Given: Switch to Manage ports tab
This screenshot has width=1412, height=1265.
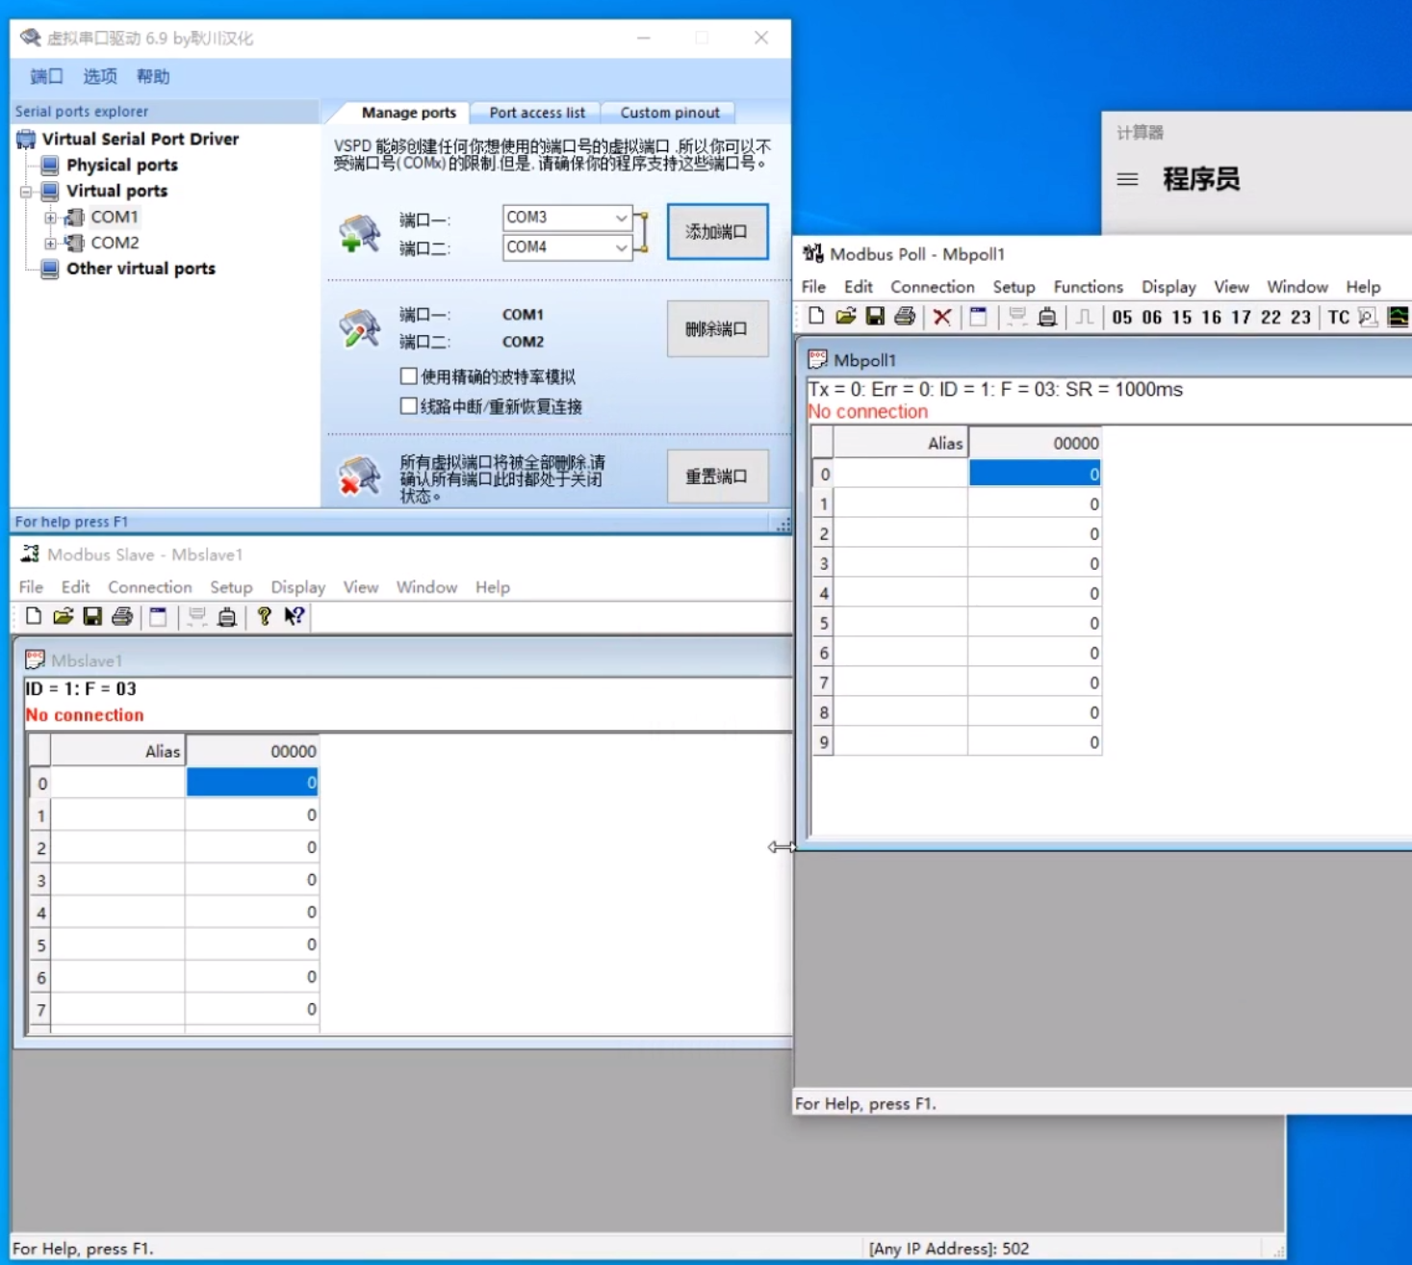Looking at the screenshot, I should click(409, 113).
